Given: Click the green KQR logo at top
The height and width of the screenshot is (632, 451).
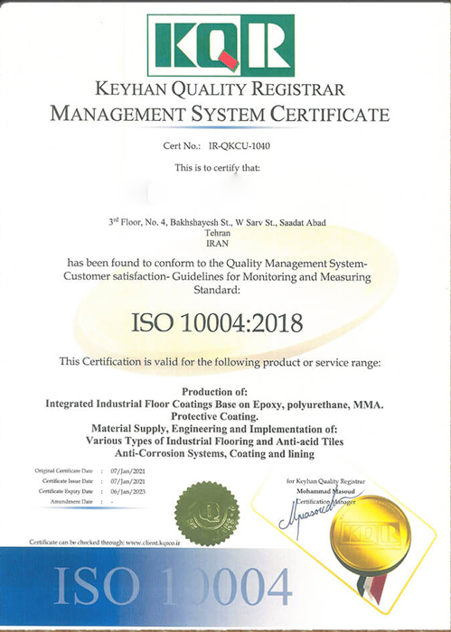Looking at the screenshot, I should (x=221, y=45).
